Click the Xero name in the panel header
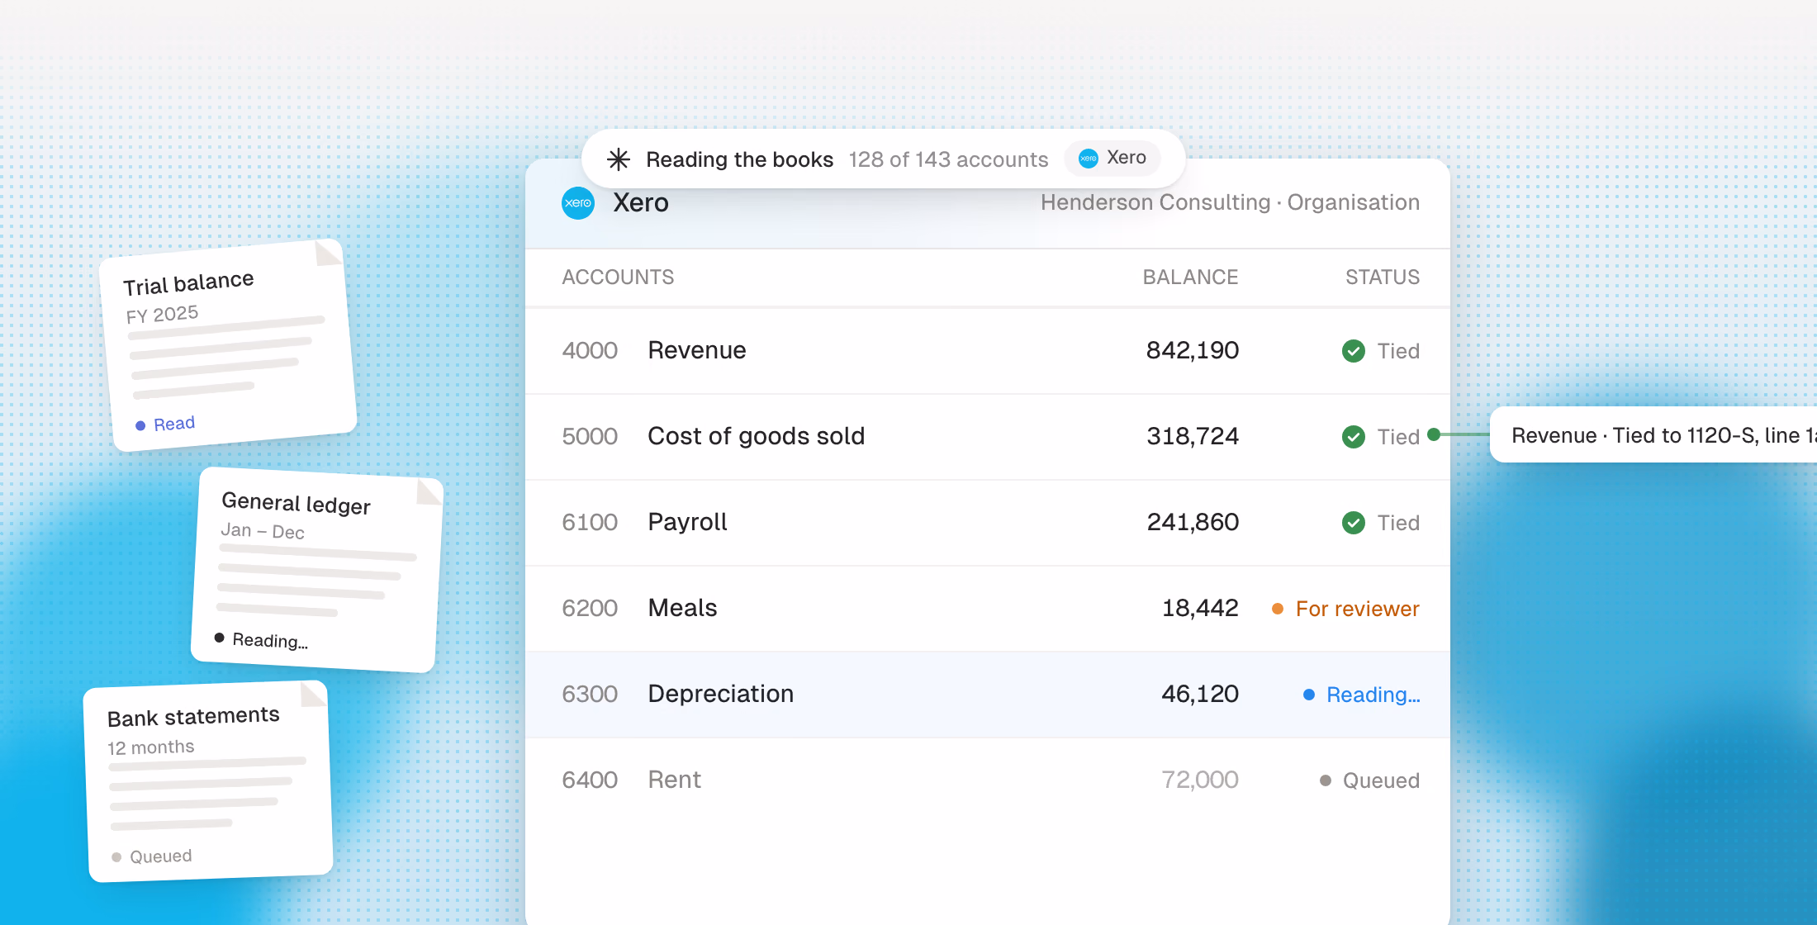This screenshot has width=1817, height=925. click(x=641, y=203)
